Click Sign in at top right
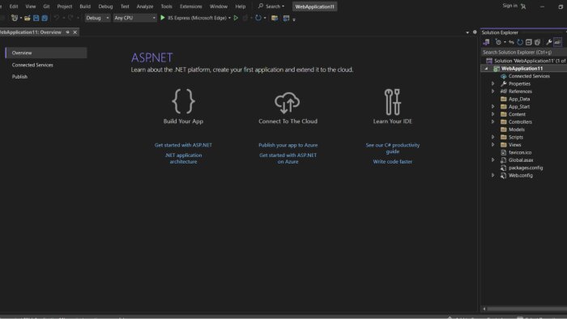This screenshot has height=319, width=567. [509, 6]
